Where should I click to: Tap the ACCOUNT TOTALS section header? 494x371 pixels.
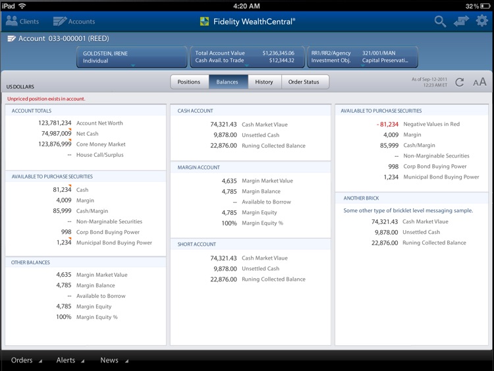[32, 111]
